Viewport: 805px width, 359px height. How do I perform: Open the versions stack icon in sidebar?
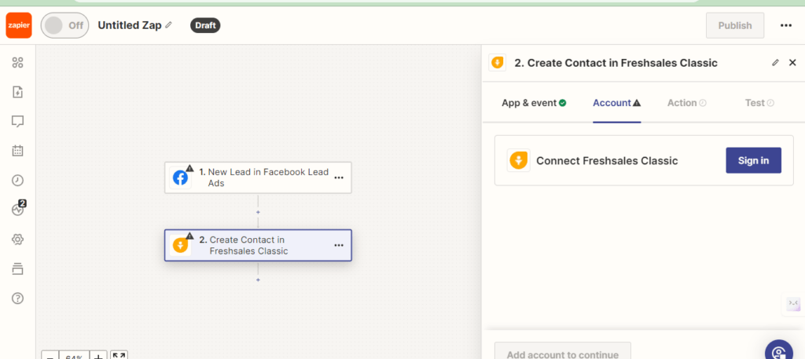point(18,269)
